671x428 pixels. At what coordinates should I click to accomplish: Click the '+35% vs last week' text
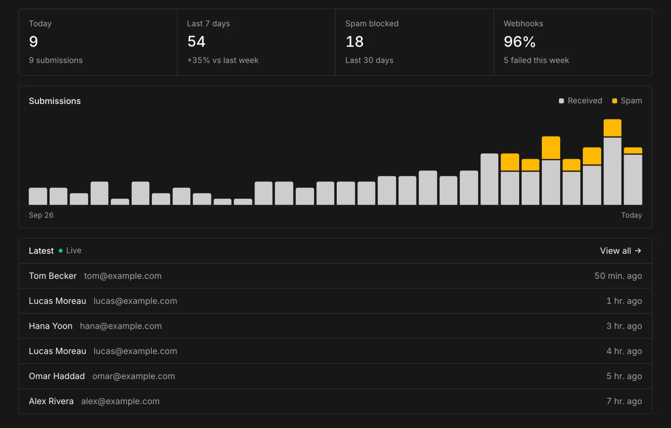click(223, 60)
